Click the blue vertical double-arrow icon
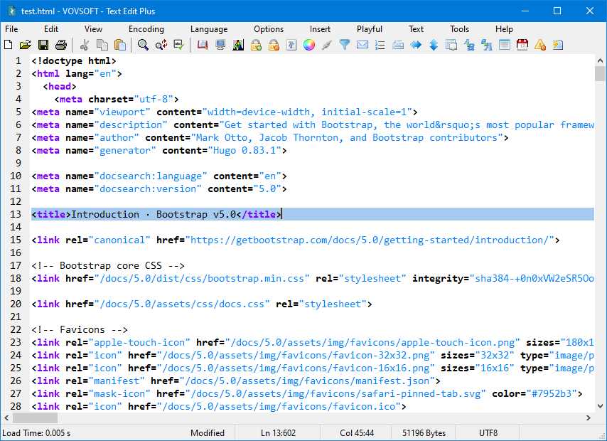The height and width of the screenshot is (441, 607). click(434, 45)
